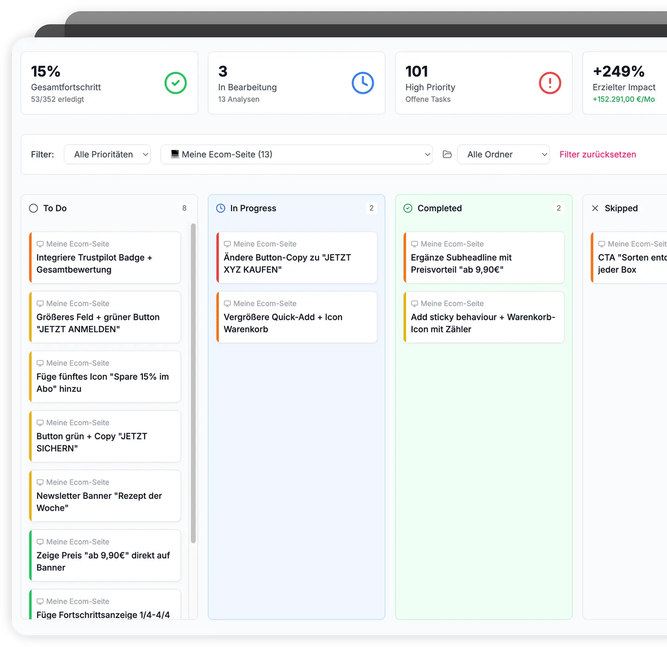Screen dimensions: 667x647
Task: Click the clock icon in the In Progress header
Action: [220, 208]
